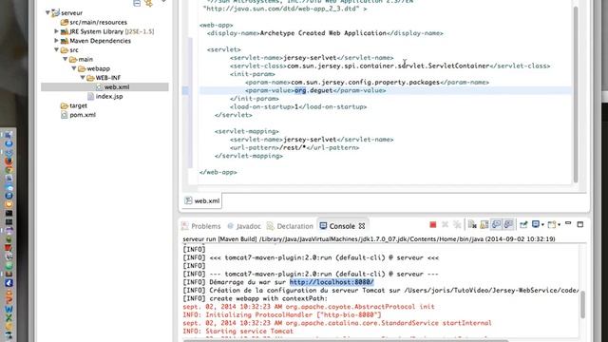Open Google Chrome from the Dock

click(9, 170)
